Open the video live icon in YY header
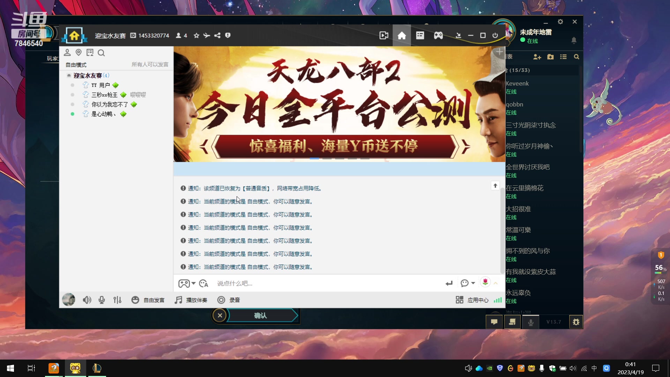This screenshot has width=670, height=377. coord(384,36)
